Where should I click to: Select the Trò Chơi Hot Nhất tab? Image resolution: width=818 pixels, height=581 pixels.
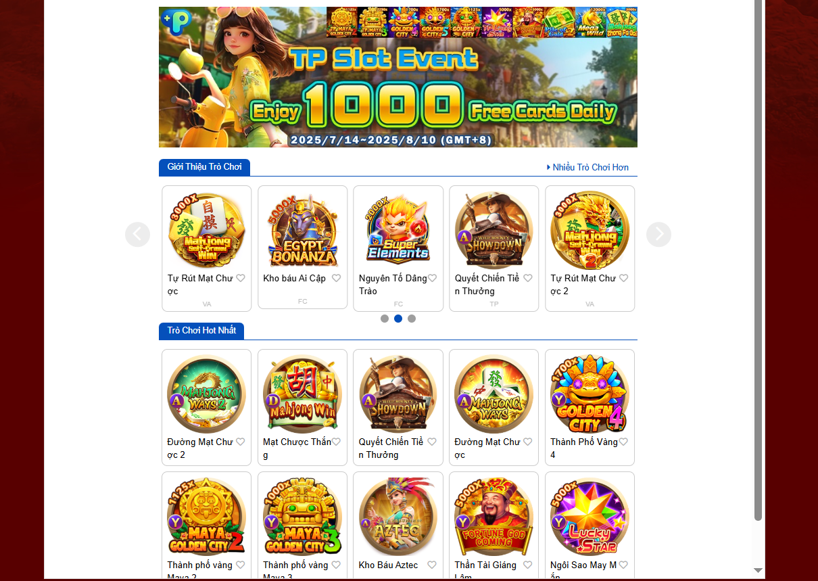[201, 331]
